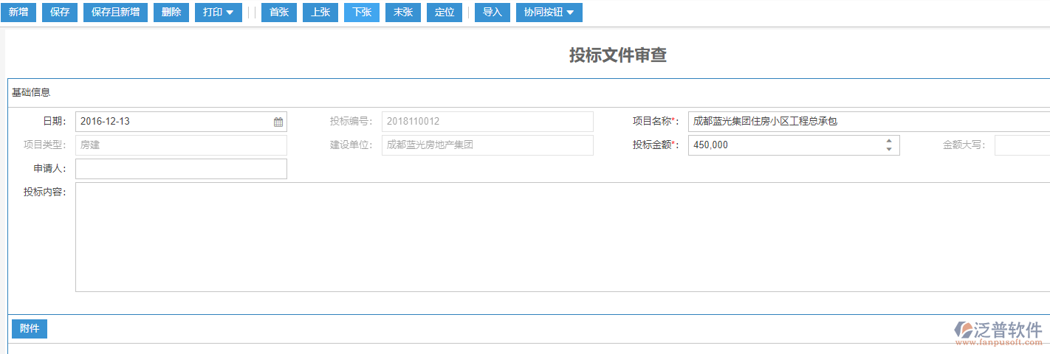Viewport: 1050px width, 354px height.
Task: Save the form with 保存
Action: coord(60,13)
